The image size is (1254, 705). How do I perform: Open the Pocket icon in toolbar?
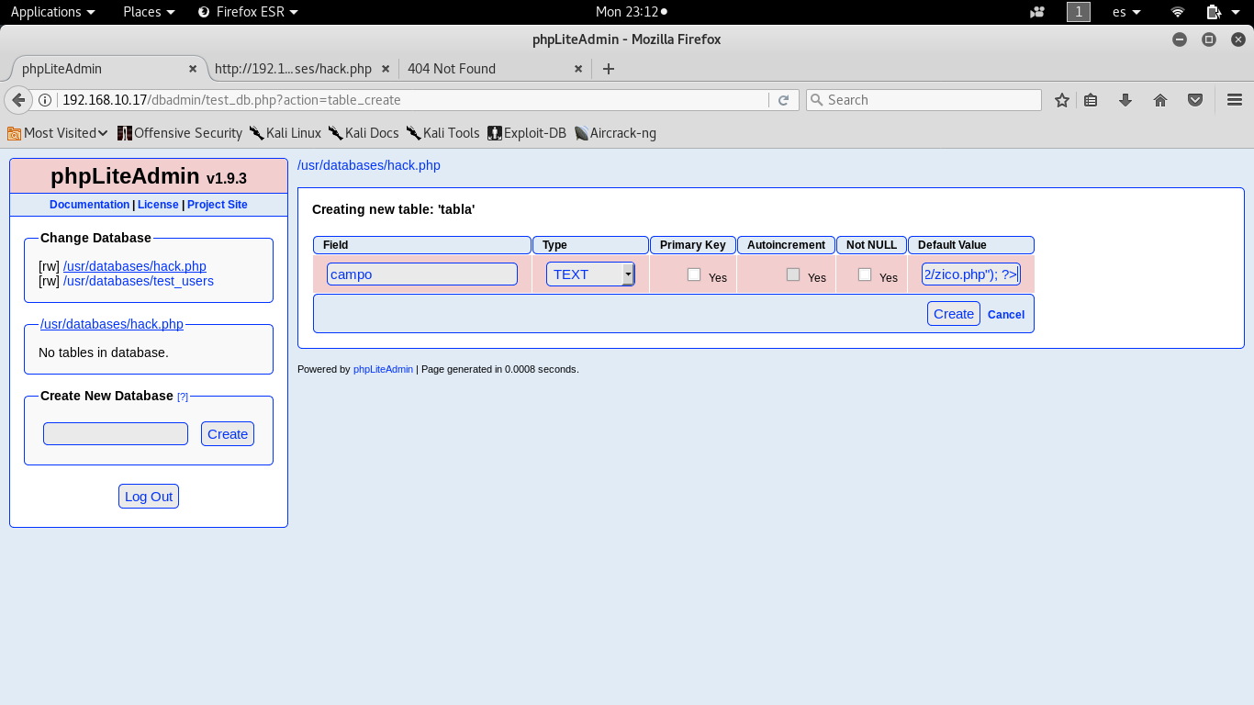coord(1195,100)
